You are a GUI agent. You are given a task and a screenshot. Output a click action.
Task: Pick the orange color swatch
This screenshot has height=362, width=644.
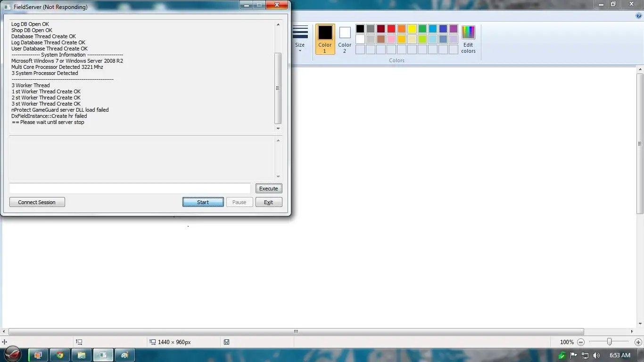pos(402,29)
